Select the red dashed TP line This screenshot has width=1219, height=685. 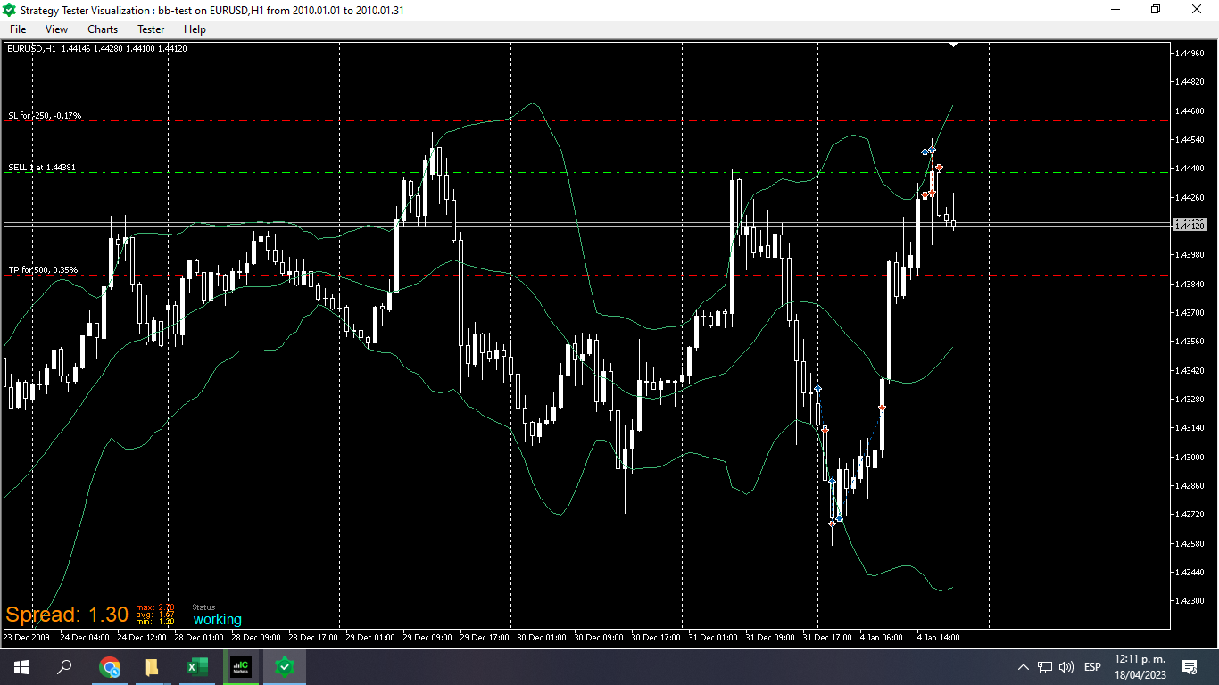coord(586,275)
